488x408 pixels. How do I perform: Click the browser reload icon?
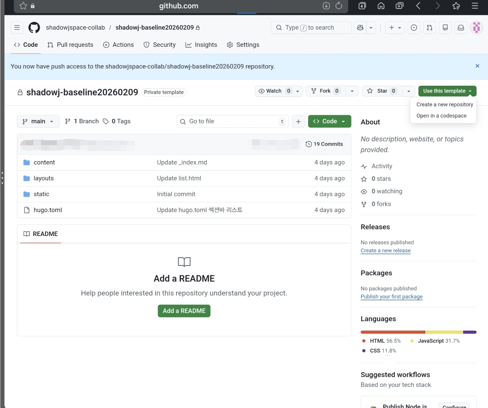[339, 6]
